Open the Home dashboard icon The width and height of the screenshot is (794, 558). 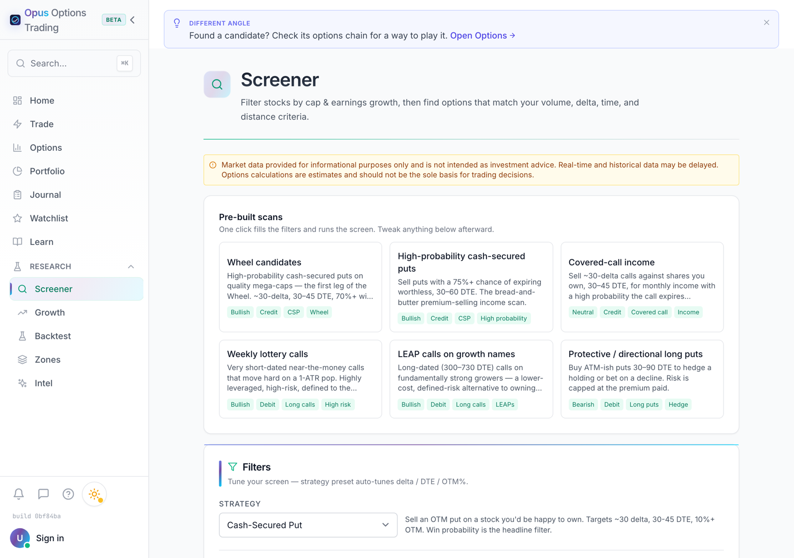click(x=17, y=101)
